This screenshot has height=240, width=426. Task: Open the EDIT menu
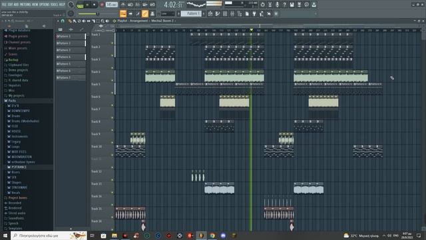(10, 5)
